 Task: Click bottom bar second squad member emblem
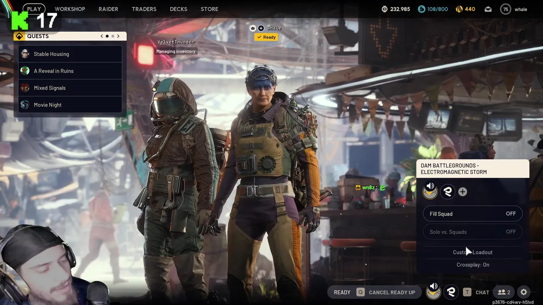tap(451, 292)
